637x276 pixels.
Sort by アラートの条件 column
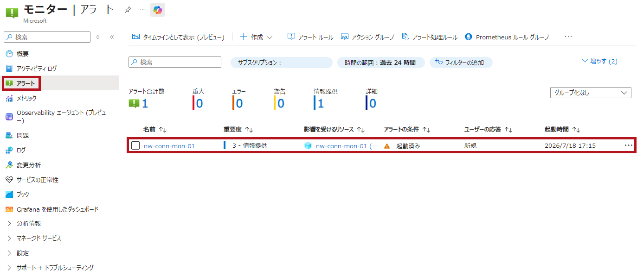point(407,130)
